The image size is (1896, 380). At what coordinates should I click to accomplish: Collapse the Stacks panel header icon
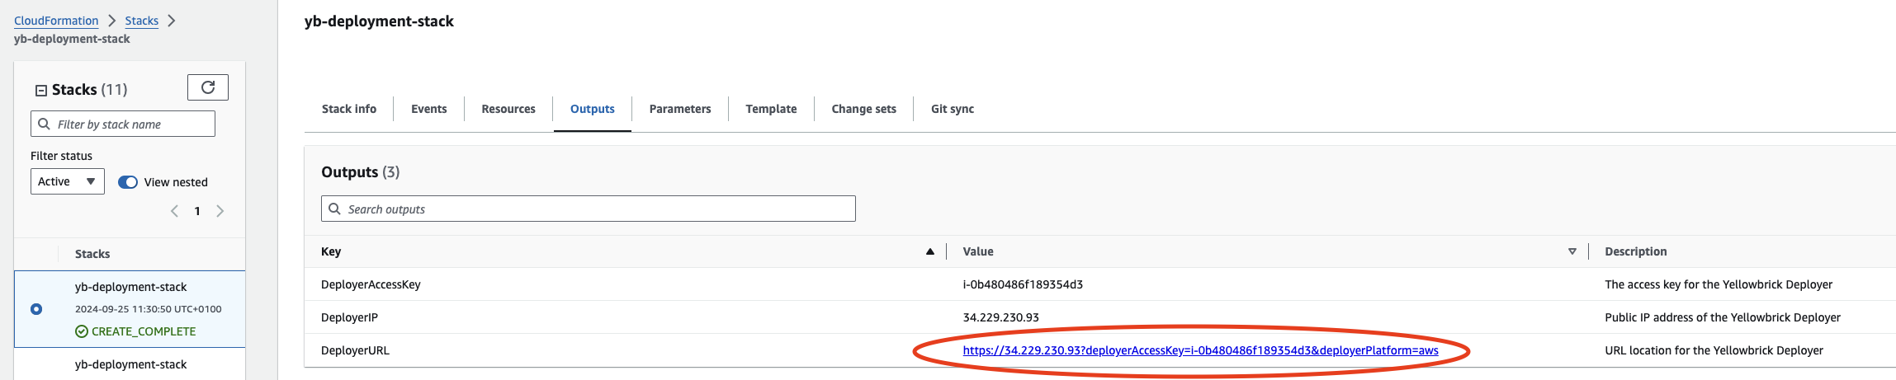40,91
